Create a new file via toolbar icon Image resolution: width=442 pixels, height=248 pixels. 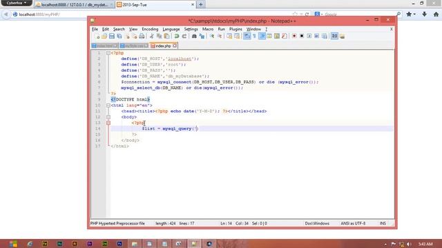click(97, 37)
